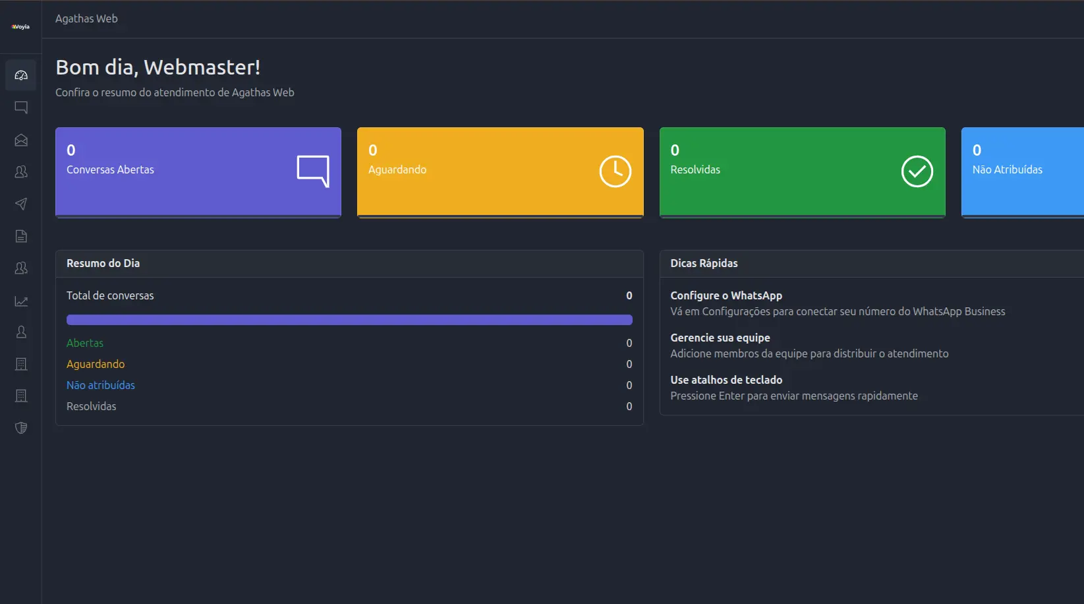Click the checkmark icon on Resolvidas card

pyautogui.click(x=917, y=171)
